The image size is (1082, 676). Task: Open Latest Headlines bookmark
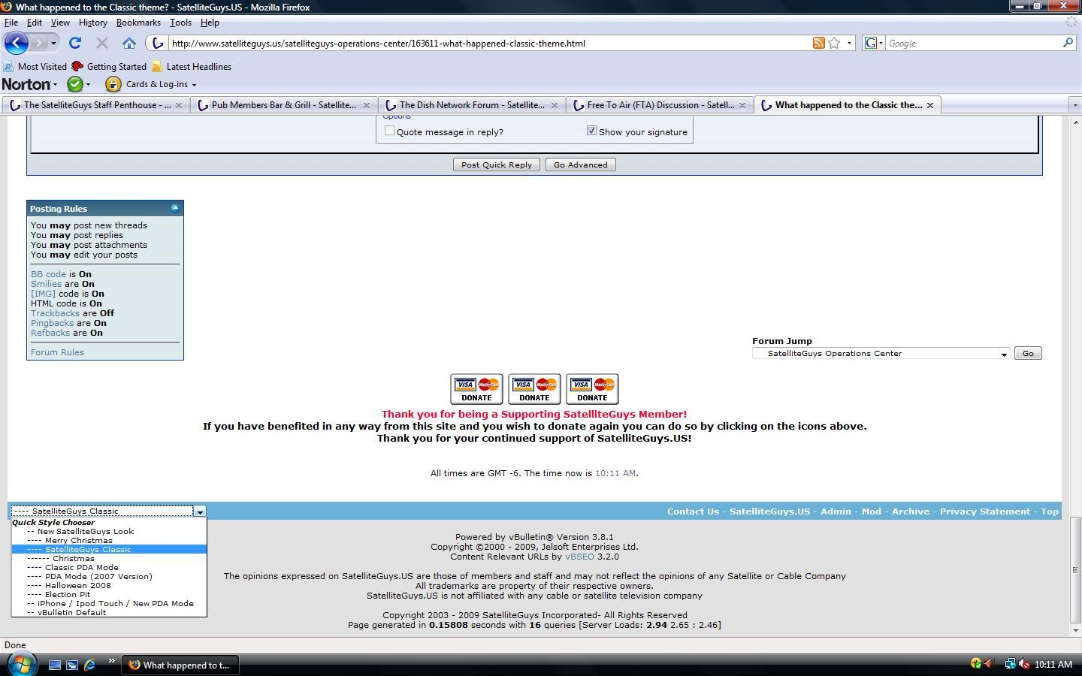click(x=192, y=67)
